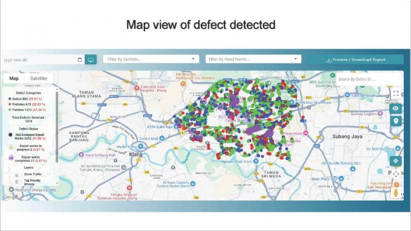The image size is (411, 231).
Task: Click the Search By Defect ID field
Action: [x=368, y=79]
